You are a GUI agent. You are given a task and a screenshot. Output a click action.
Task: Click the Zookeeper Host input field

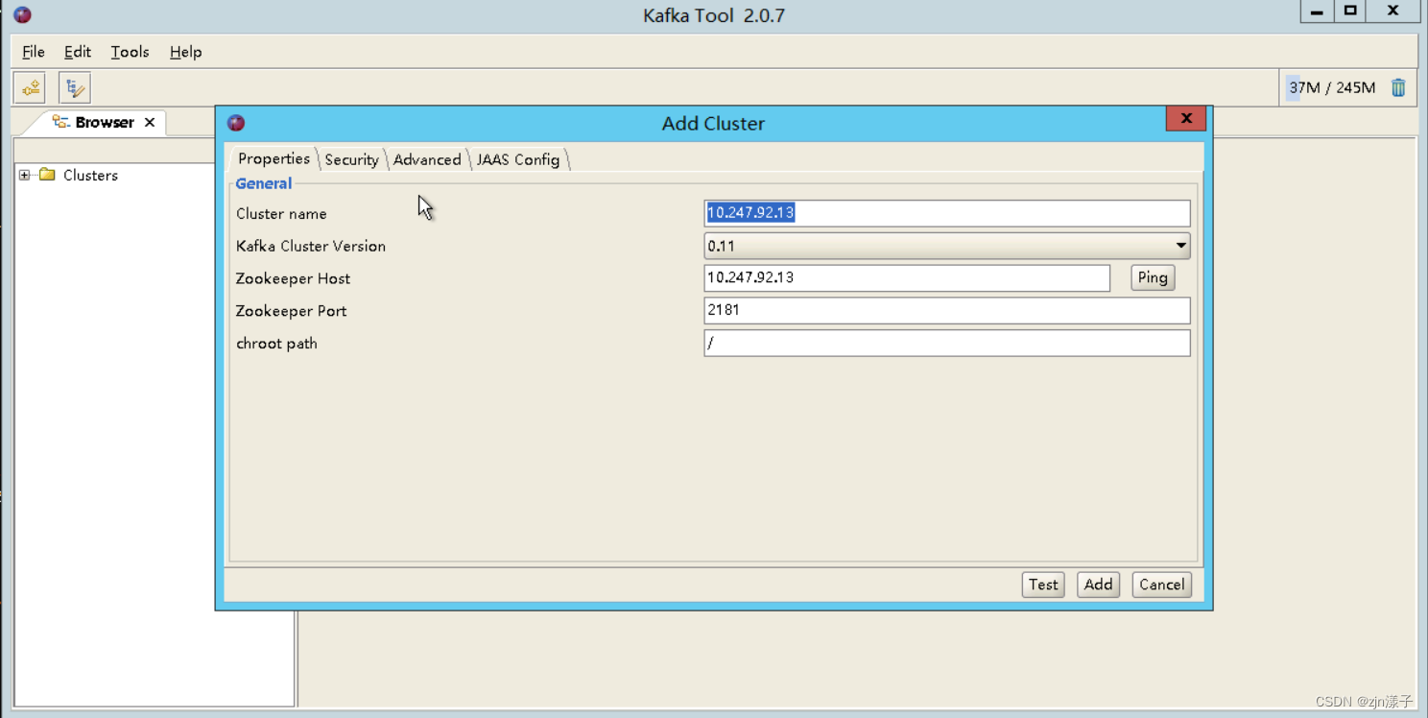click(907, 277)
